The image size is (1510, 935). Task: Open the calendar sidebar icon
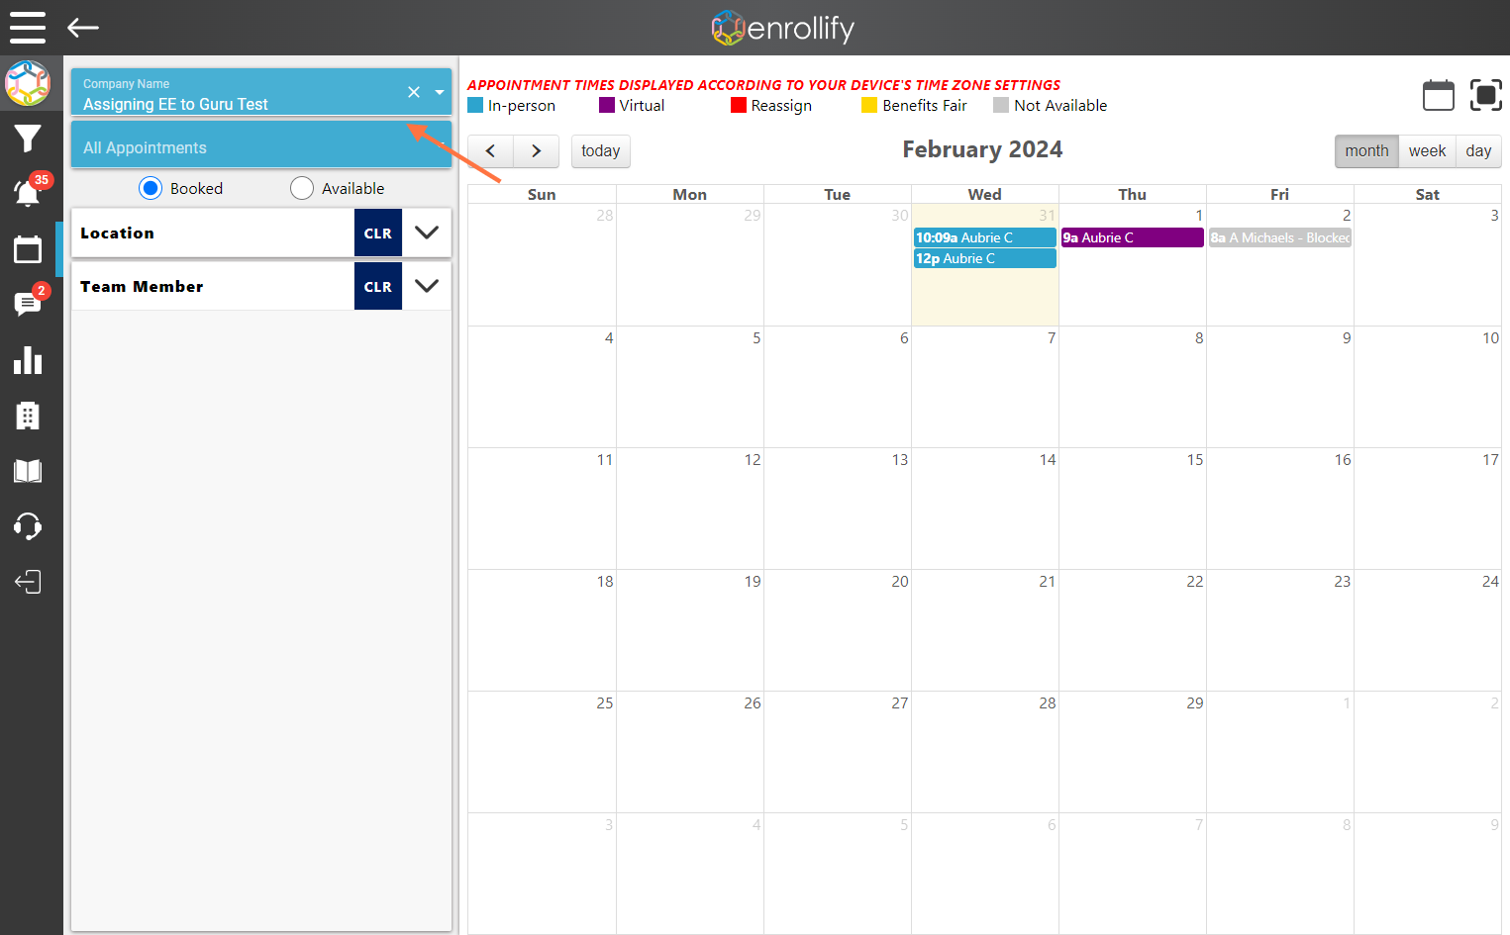(28, 249)
